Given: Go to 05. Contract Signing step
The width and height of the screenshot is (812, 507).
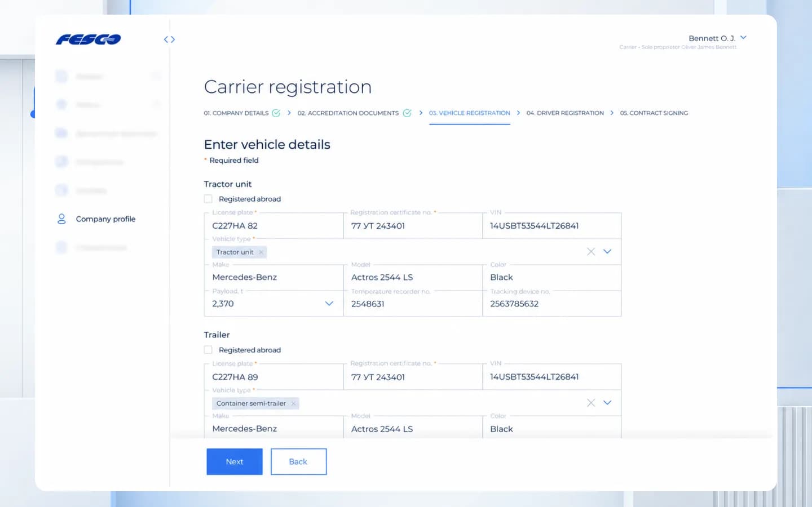Looking at the screenshot, I should 654,113.
